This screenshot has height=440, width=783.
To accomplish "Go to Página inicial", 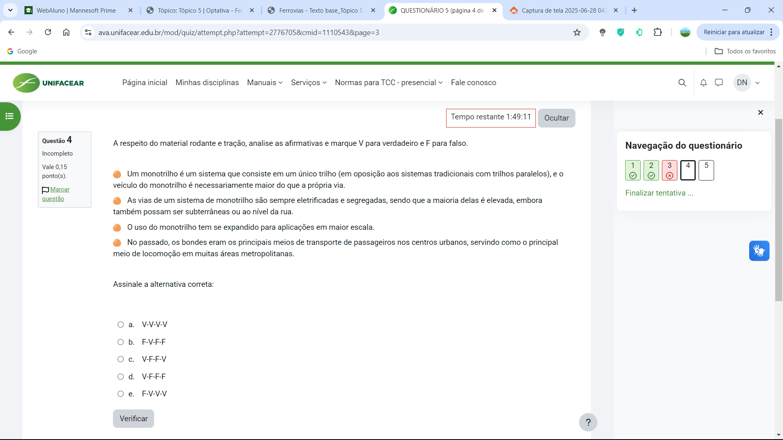I will click(x=145, y=83).
